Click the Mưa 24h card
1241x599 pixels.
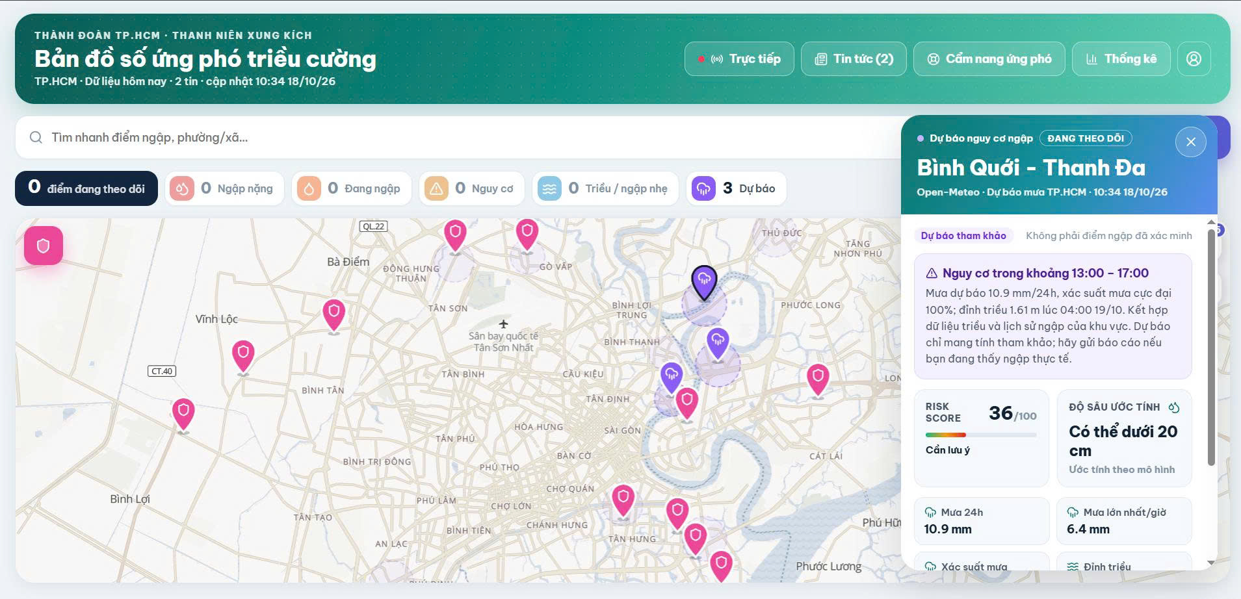tap(982, 521)
